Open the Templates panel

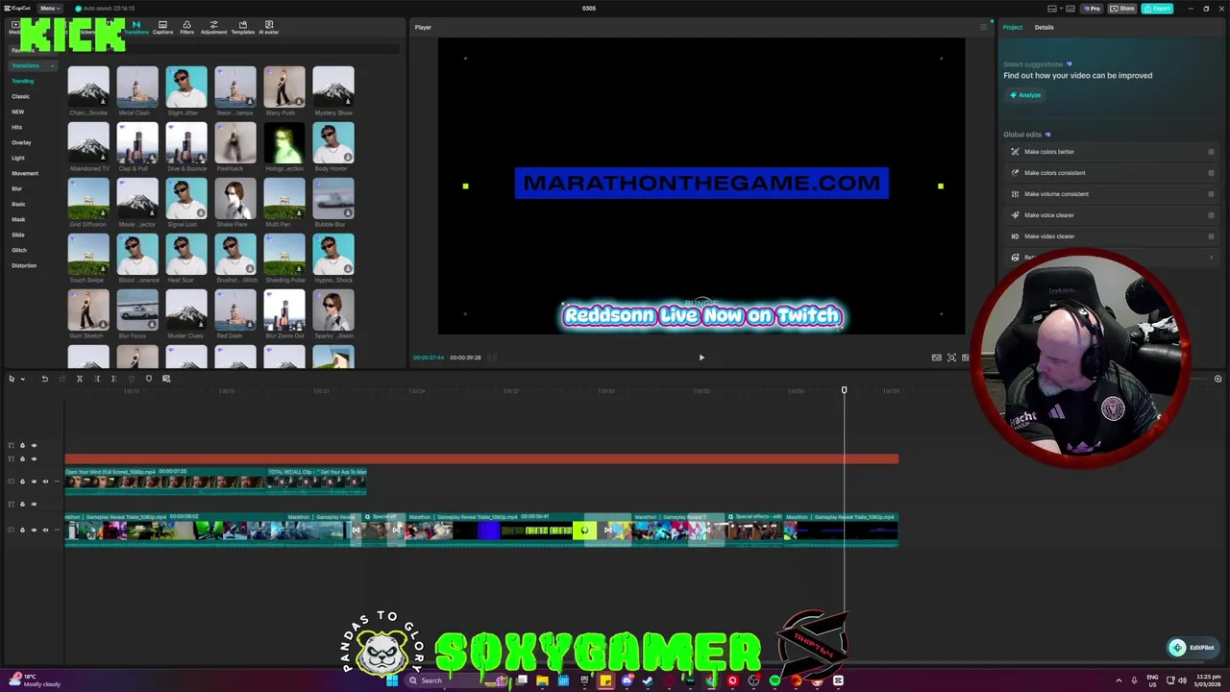pyautogui.click(x=242, y=27)
